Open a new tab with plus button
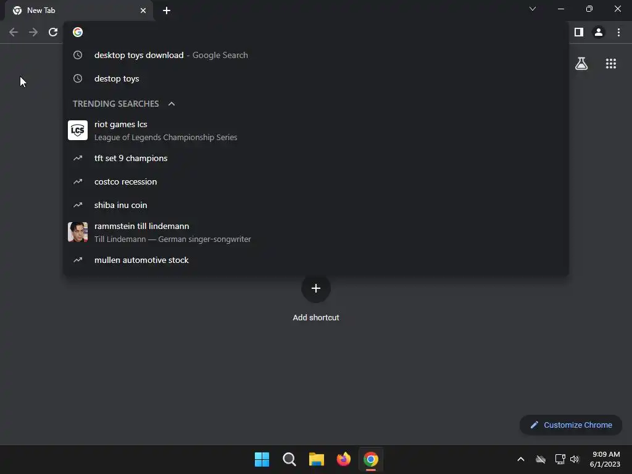Screen dimensions: 632x474 point(167,10)
